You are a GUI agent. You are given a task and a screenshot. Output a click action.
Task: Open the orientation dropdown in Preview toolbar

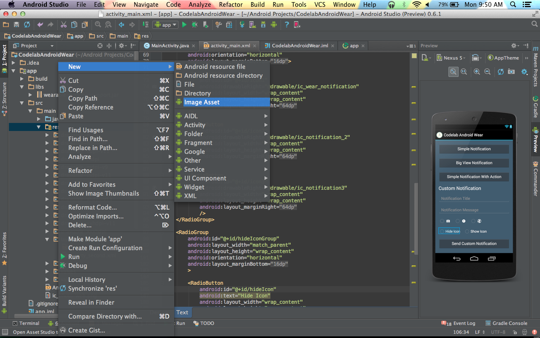(x=477, y=58)
